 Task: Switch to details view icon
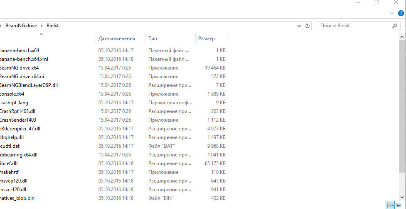tap(390, 205)
